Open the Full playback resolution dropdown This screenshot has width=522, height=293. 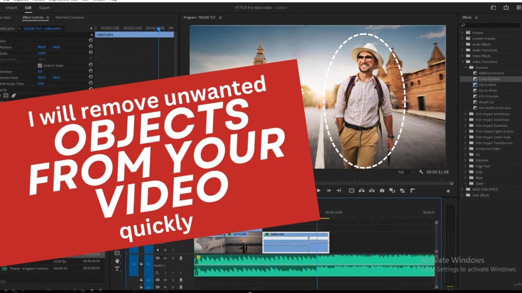406,172
